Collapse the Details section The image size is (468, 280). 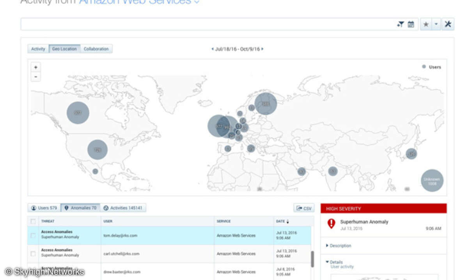[x=334, y=262]
